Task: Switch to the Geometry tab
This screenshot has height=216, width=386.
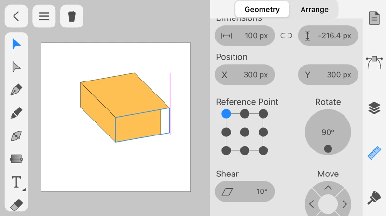Action: tap(262, 9)
